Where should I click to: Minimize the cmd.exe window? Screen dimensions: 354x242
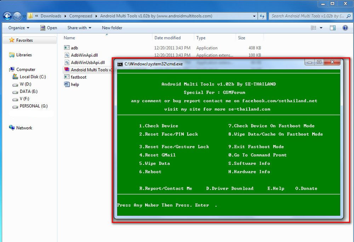[x=309, y=62]
